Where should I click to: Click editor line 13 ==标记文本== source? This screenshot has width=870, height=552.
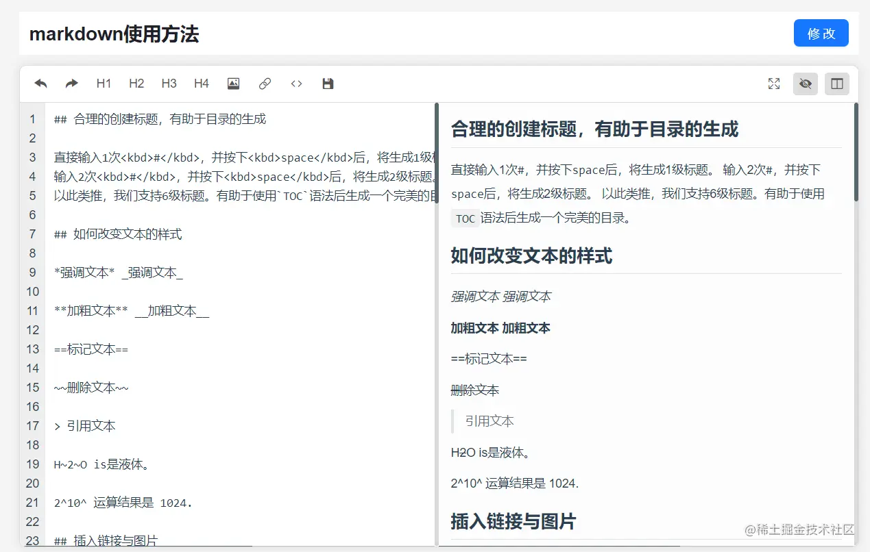click(91, 349)
